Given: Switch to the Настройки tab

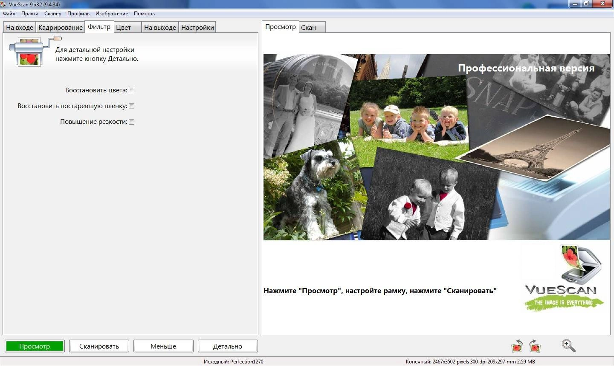Looking at the screenshot, I should tap(197, 27).
